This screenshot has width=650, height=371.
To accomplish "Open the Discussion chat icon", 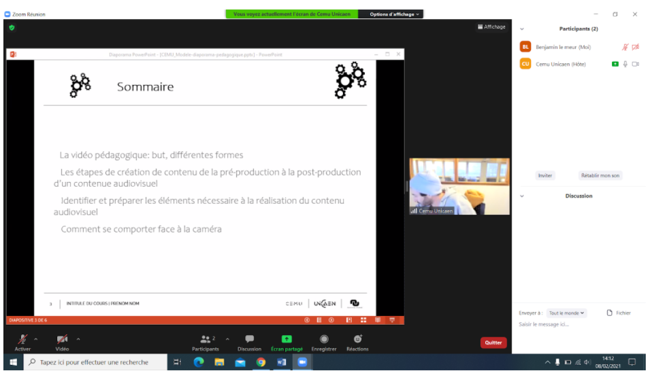I will [249, 340].
